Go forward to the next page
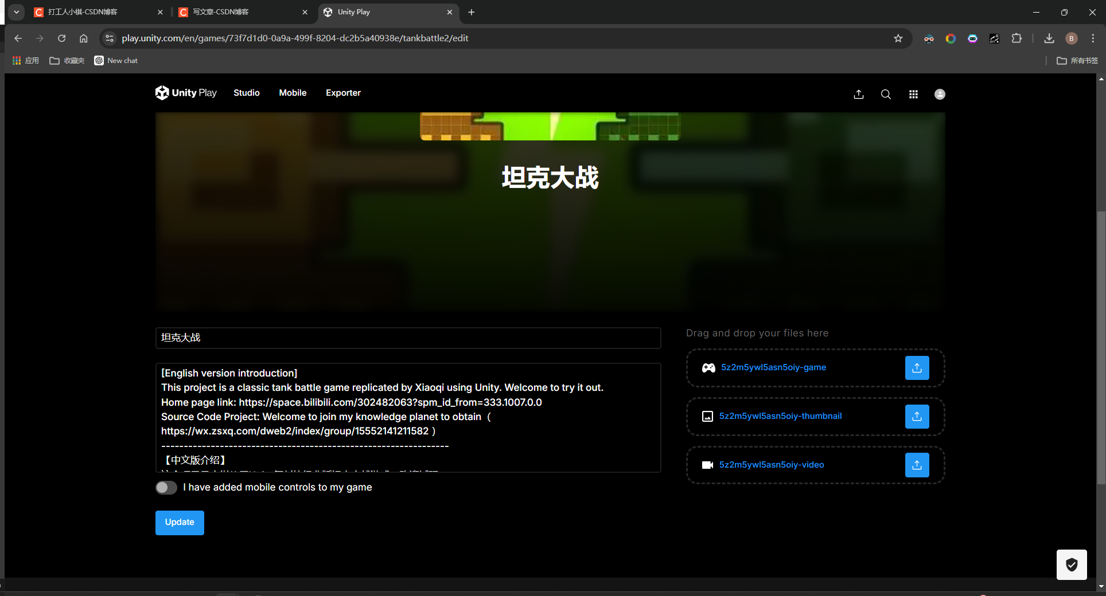The image size is (1106, 596). [40, 38]
